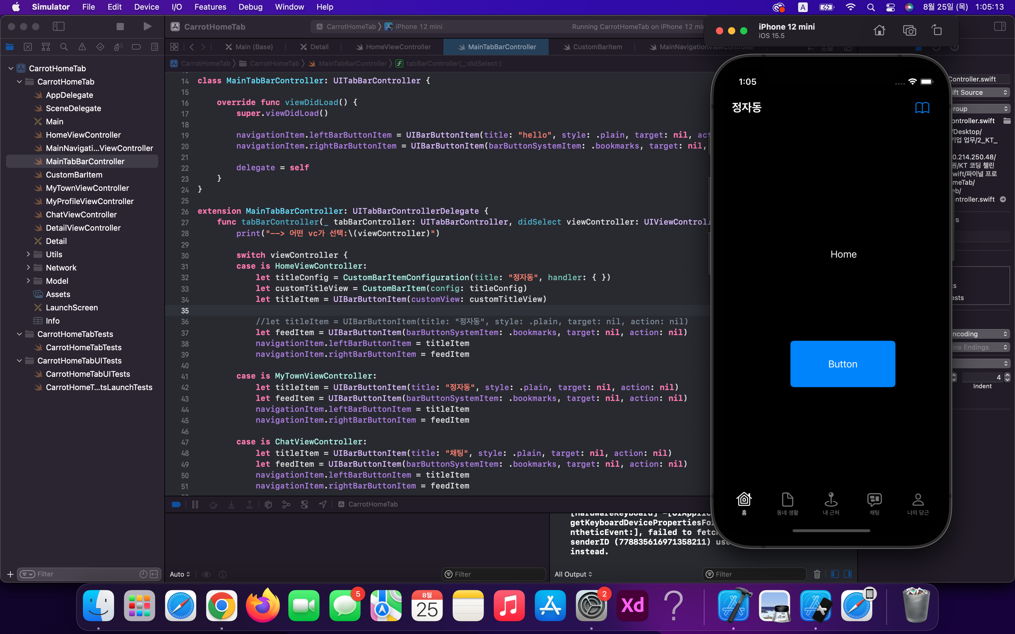Pause program execution in debug bar
The image size is (1015, 634).
[195, 504]
